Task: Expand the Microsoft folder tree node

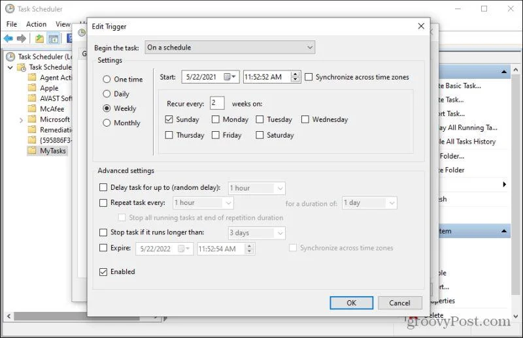Action: pyautogui.click(x=21, y=120)
